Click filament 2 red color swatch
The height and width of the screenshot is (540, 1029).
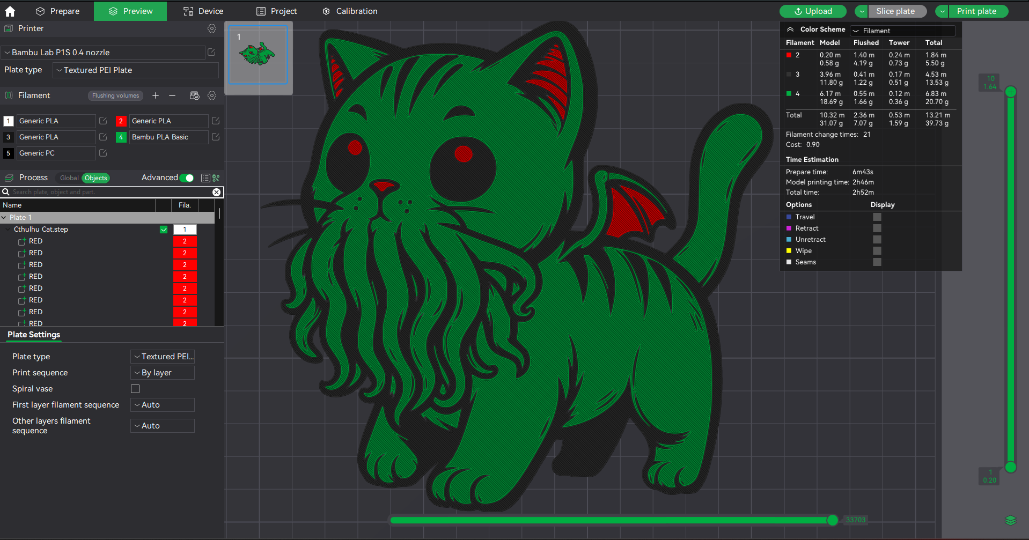(x=121, y=121)
